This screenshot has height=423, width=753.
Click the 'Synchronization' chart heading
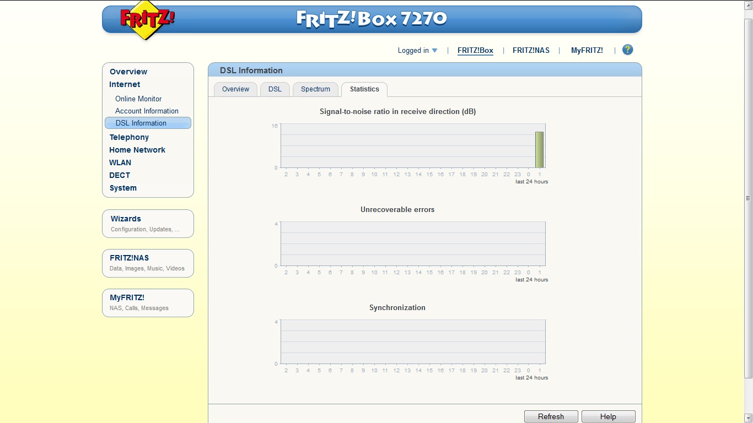coord(397,307)
